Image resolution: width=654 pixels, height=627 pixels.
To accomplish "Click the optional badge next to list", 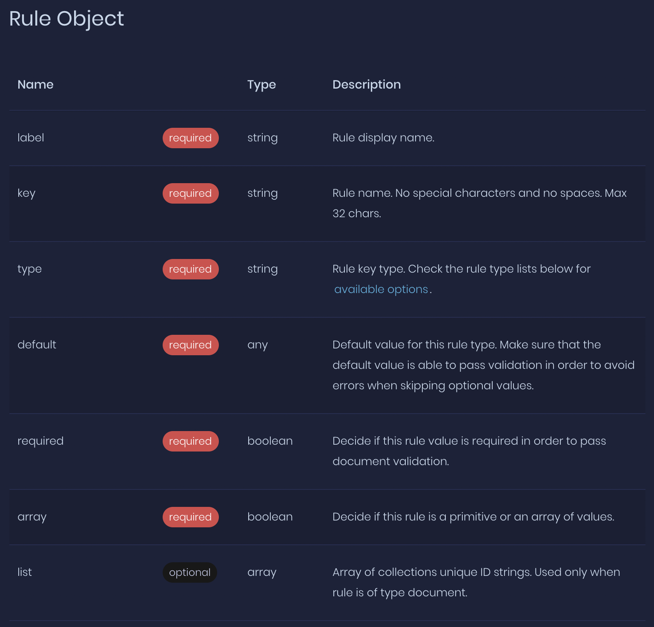I will point(189,572).
